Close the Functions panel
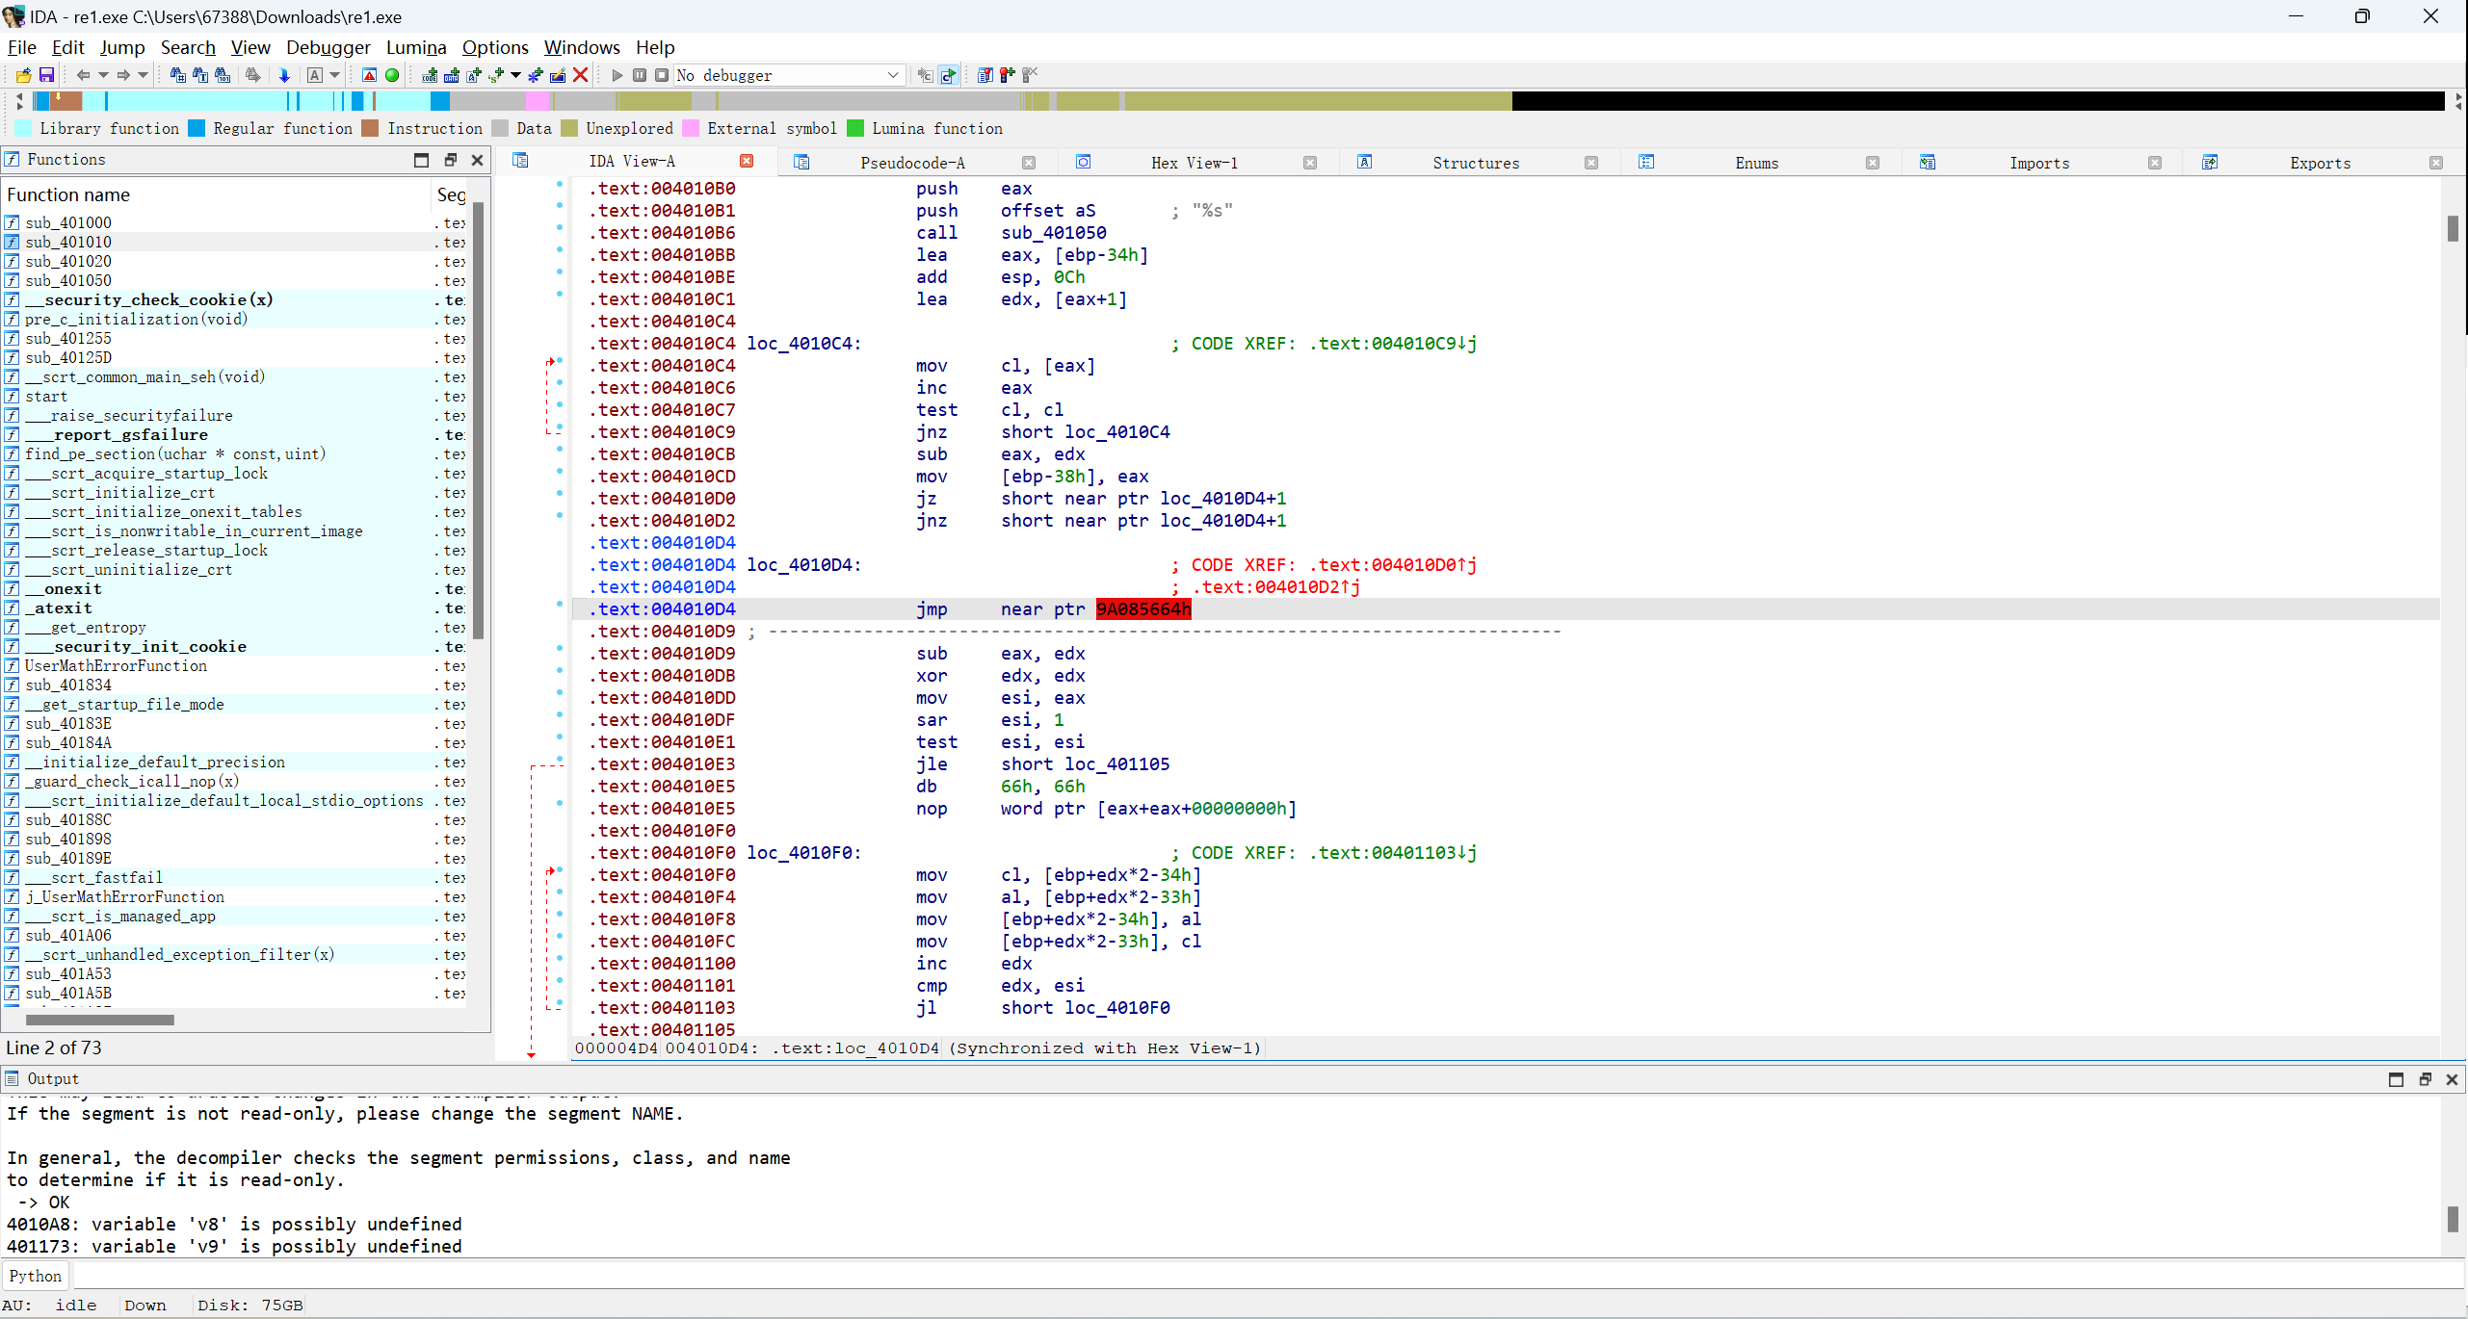Image resolution: width=2468 pixels, height=1319 pixels. [477, 160]
